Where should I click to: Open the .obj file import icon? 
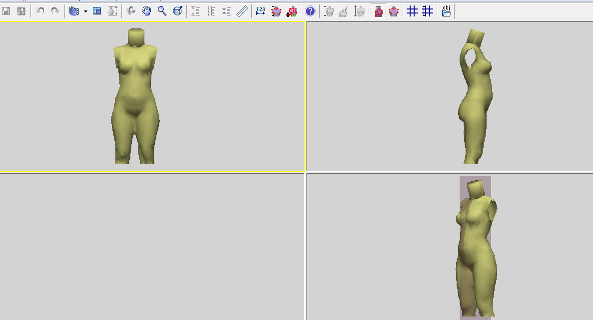click(x=446, y=11)
